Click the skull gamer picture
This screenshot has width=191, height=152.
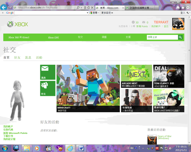click(178, 24)
